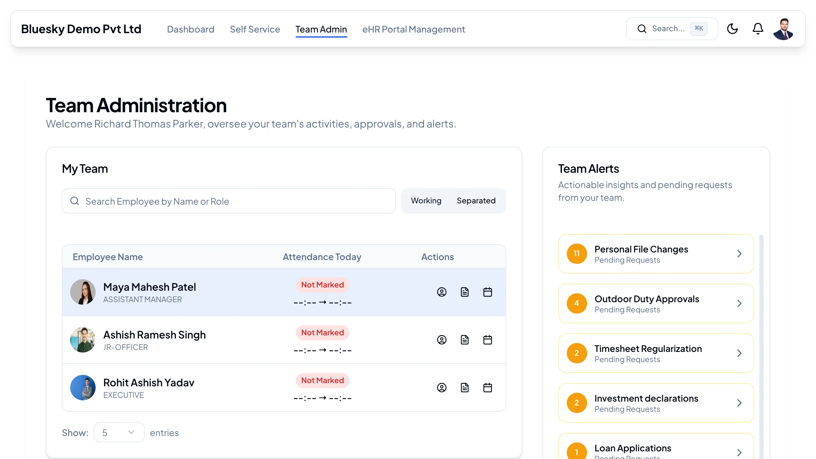Expand Personal File Changes chevron

tap(739, 254)
